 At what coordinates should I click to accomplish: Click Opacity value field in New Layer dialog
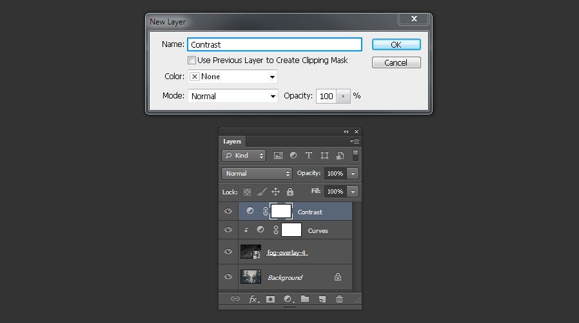coord(326,96)
